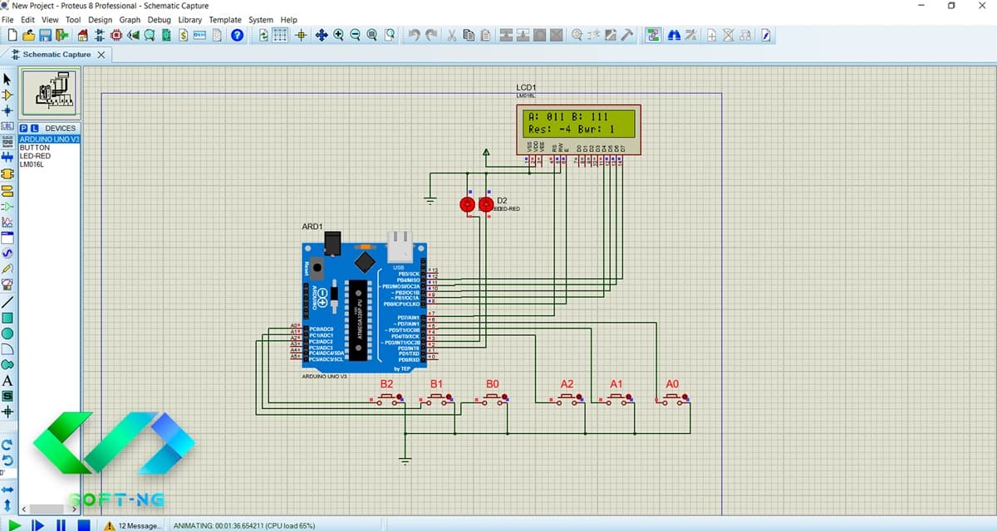This screenshot has height=531, width=997.
Task: Click the save project disk icon
Action: click(x=45, y=35)
